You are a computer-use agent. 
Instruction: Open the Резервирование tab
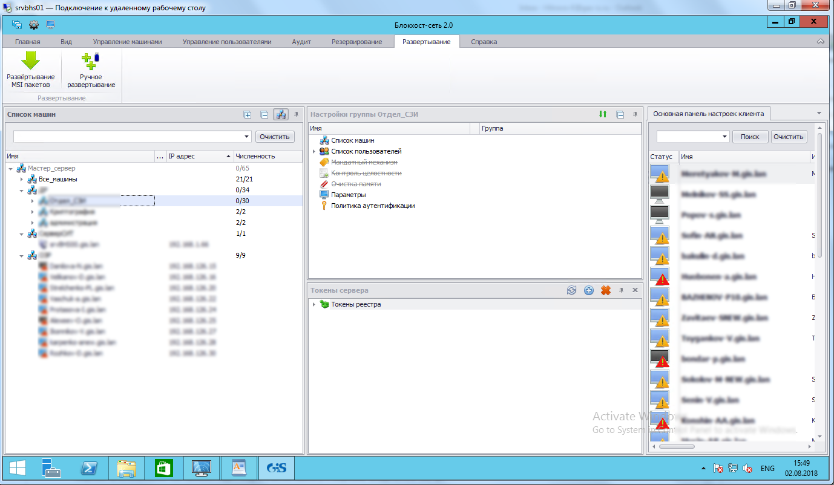click(357, 42)
